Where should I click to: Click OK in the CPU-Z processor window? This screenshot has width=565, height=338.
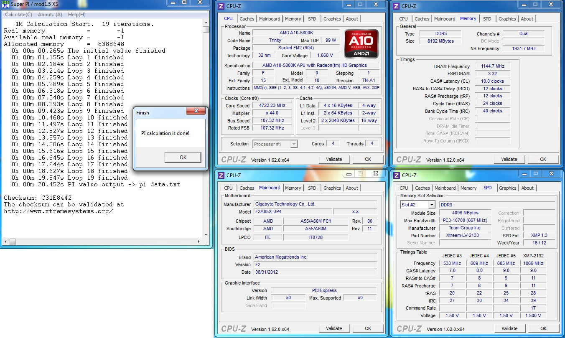click(x=368, y=159)
